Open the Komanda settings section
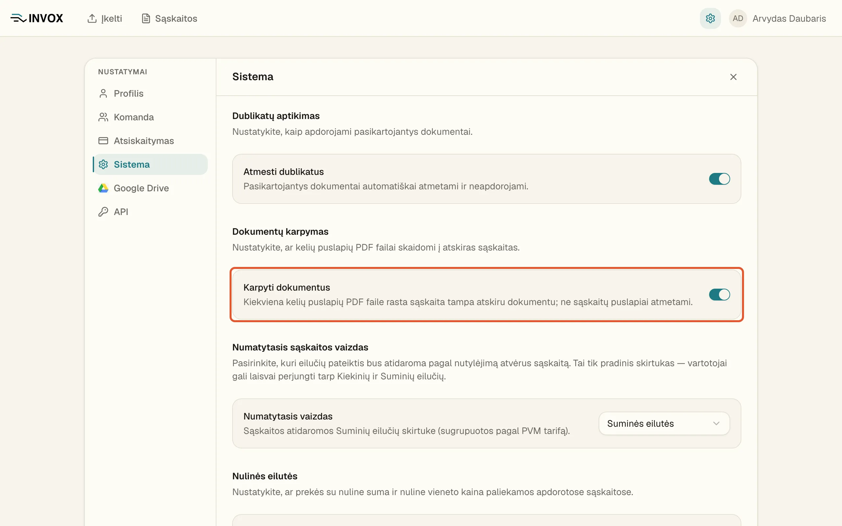This screenshot has width=842, height=526. 151,117
